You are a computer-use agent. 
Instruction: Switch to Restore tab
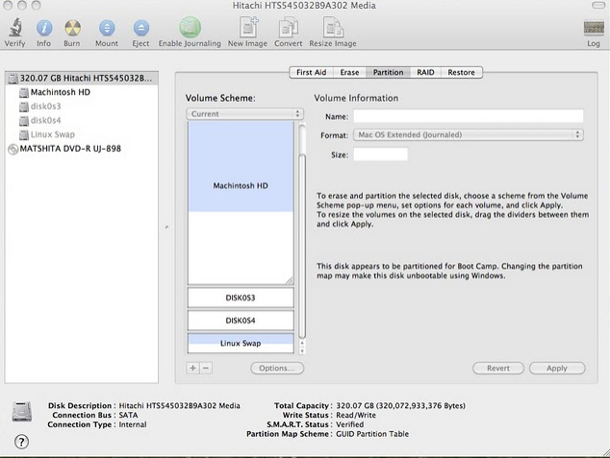(x=462, y=73)
